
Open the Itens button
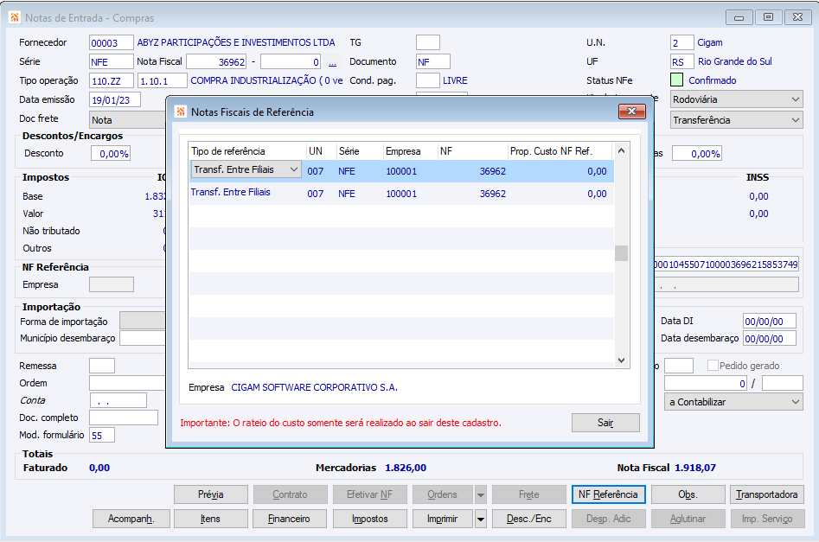point(210,519)
